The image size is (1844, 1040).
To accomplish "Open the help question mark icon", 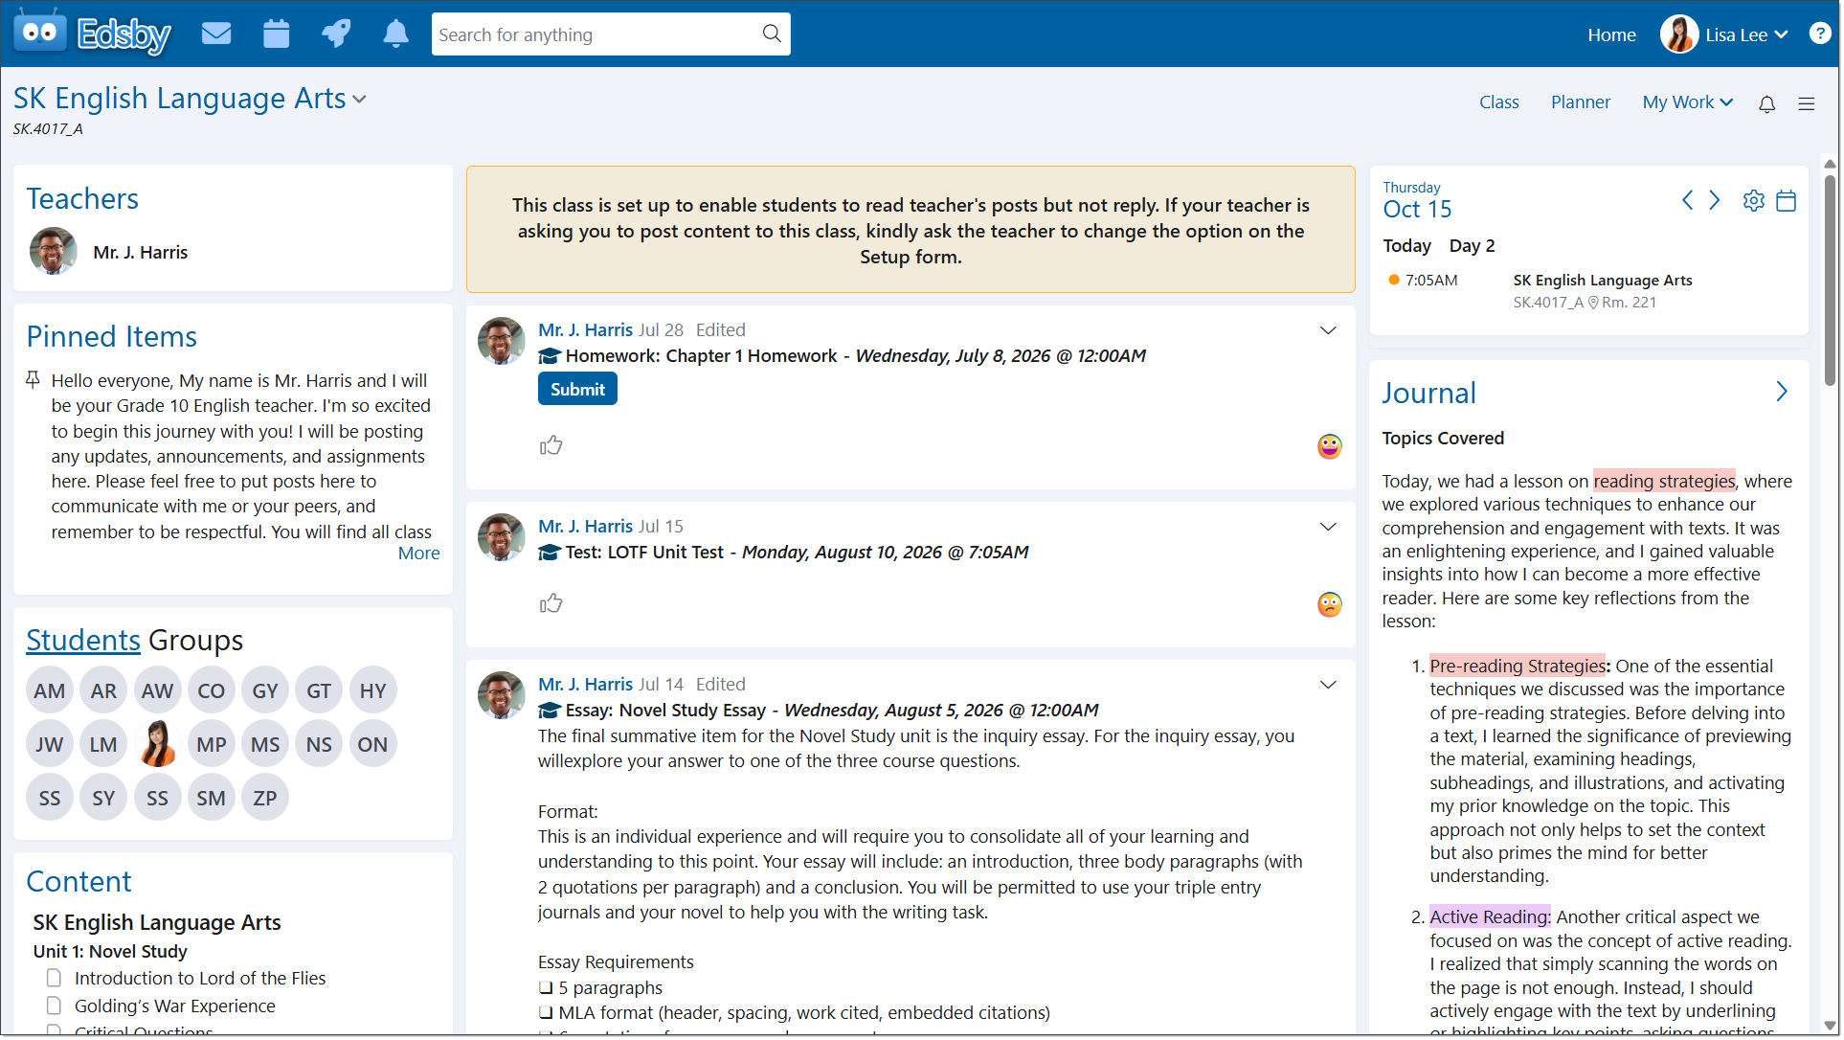I will [1820, 34].
